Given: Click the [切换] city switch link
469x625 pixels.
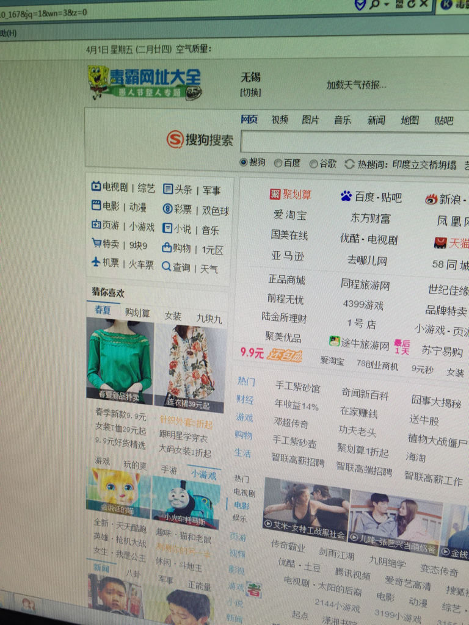Looking at the screenshot, I should [250, 93].
